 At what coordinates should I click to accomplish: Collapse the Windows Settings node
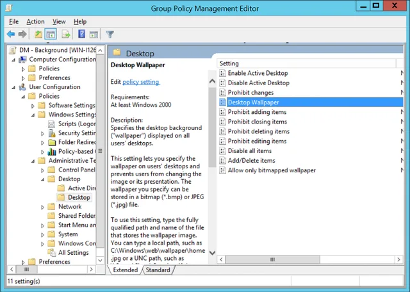click(x=33, y=115)
